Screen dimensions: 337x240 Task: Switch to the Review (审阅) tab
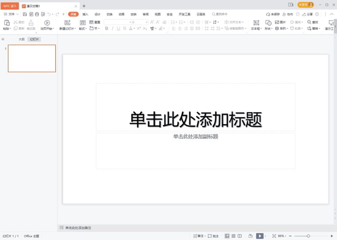[x=145, y=14]
